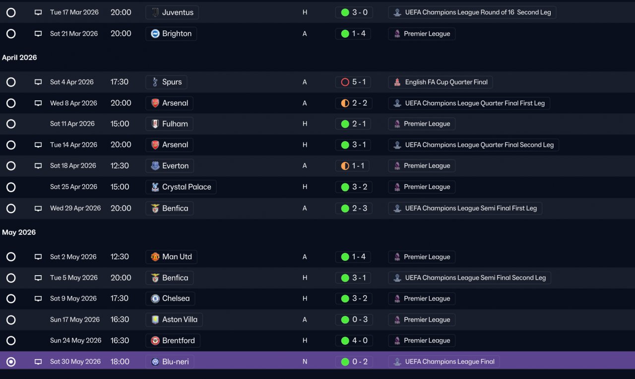
Task: Click the Everton badge icon
Action: pos(155,166)
